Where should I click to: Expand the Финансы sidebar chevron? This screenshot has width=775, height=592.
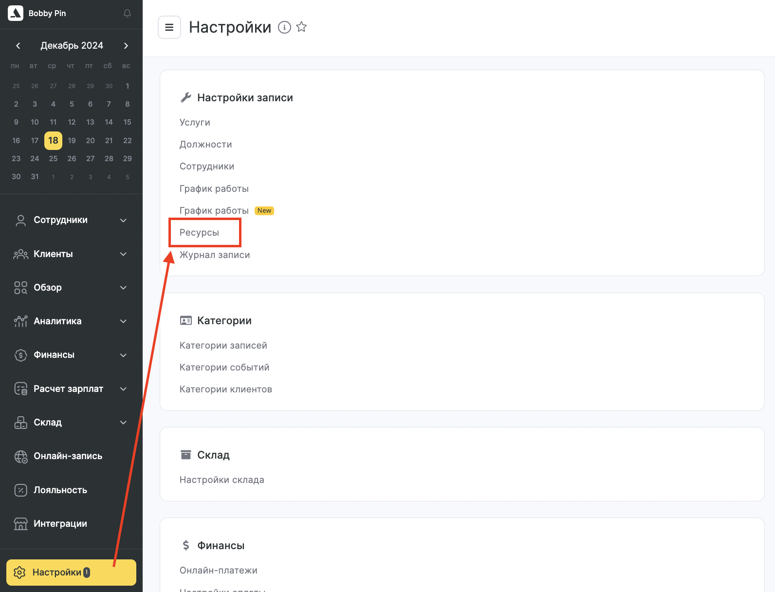tap(124, 355)
